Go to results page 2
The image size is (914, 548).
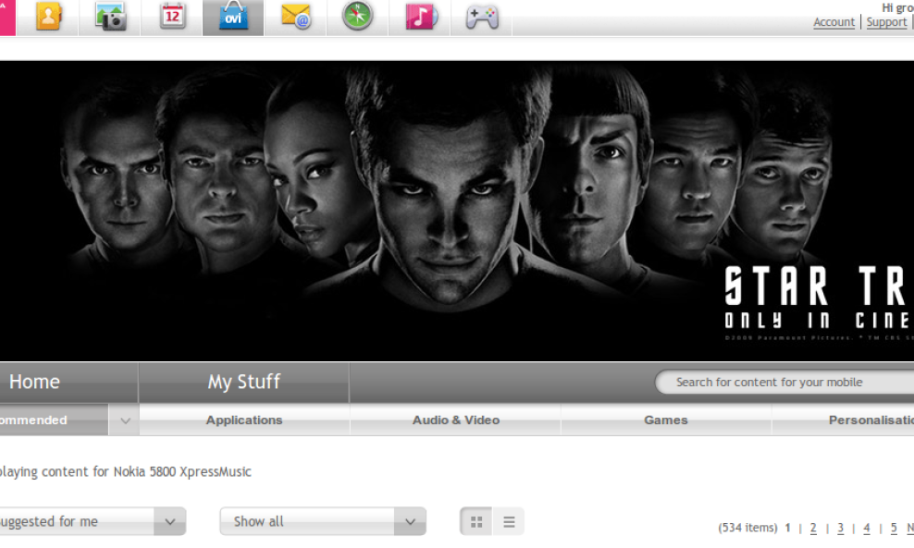point(813,528)
